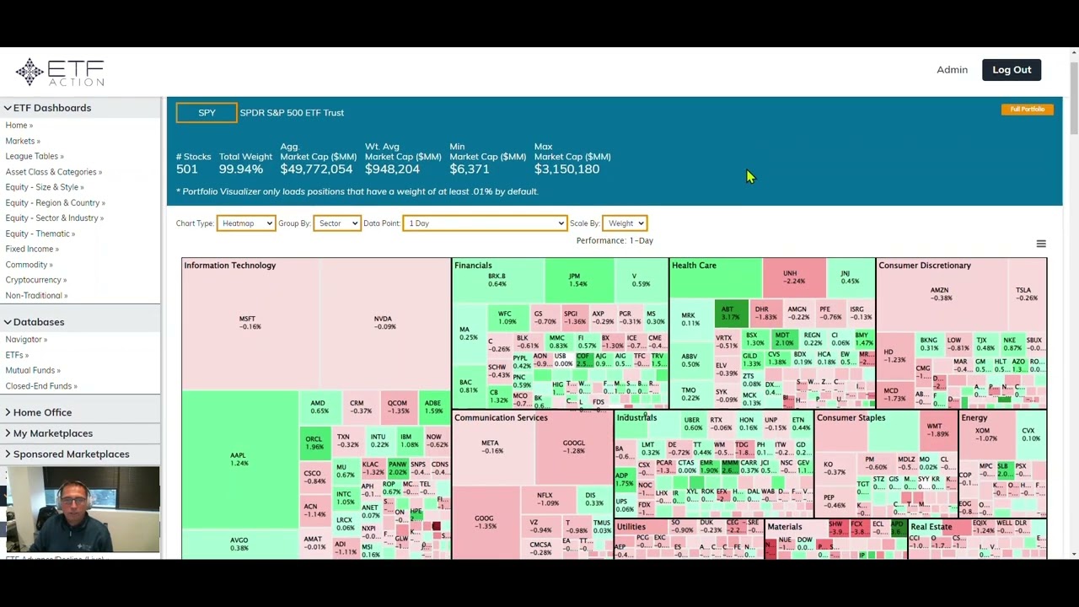The width and height of the screenshot is (1079, 607).
Task: Select the ABT heatmap tile
Action: coord(730,314)
